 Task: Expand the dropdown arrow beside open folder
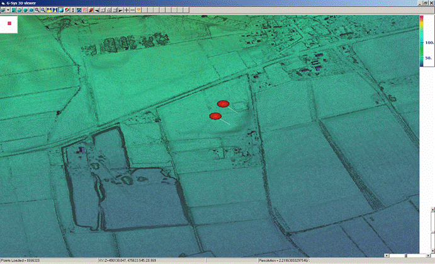tap(8, 10)
